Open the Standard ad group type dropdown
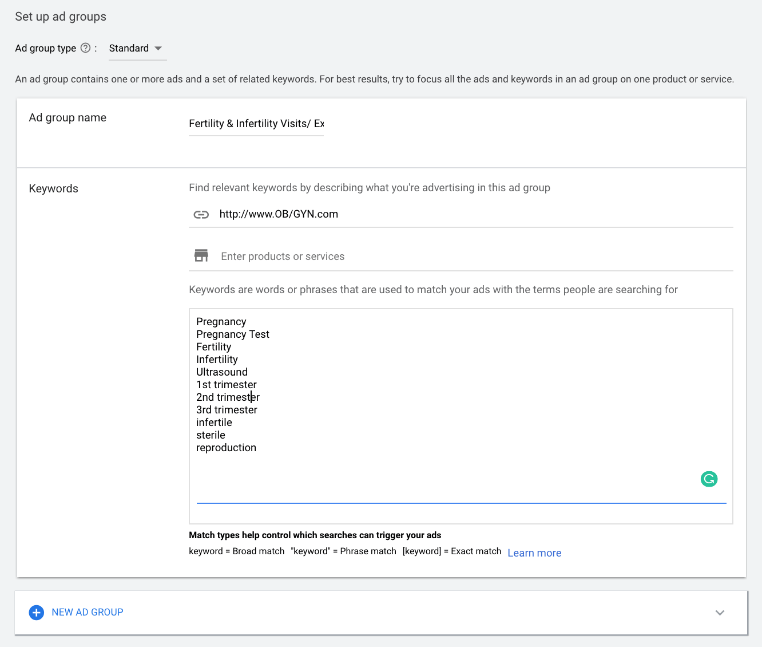762x647 pixels. click(136, 49)
